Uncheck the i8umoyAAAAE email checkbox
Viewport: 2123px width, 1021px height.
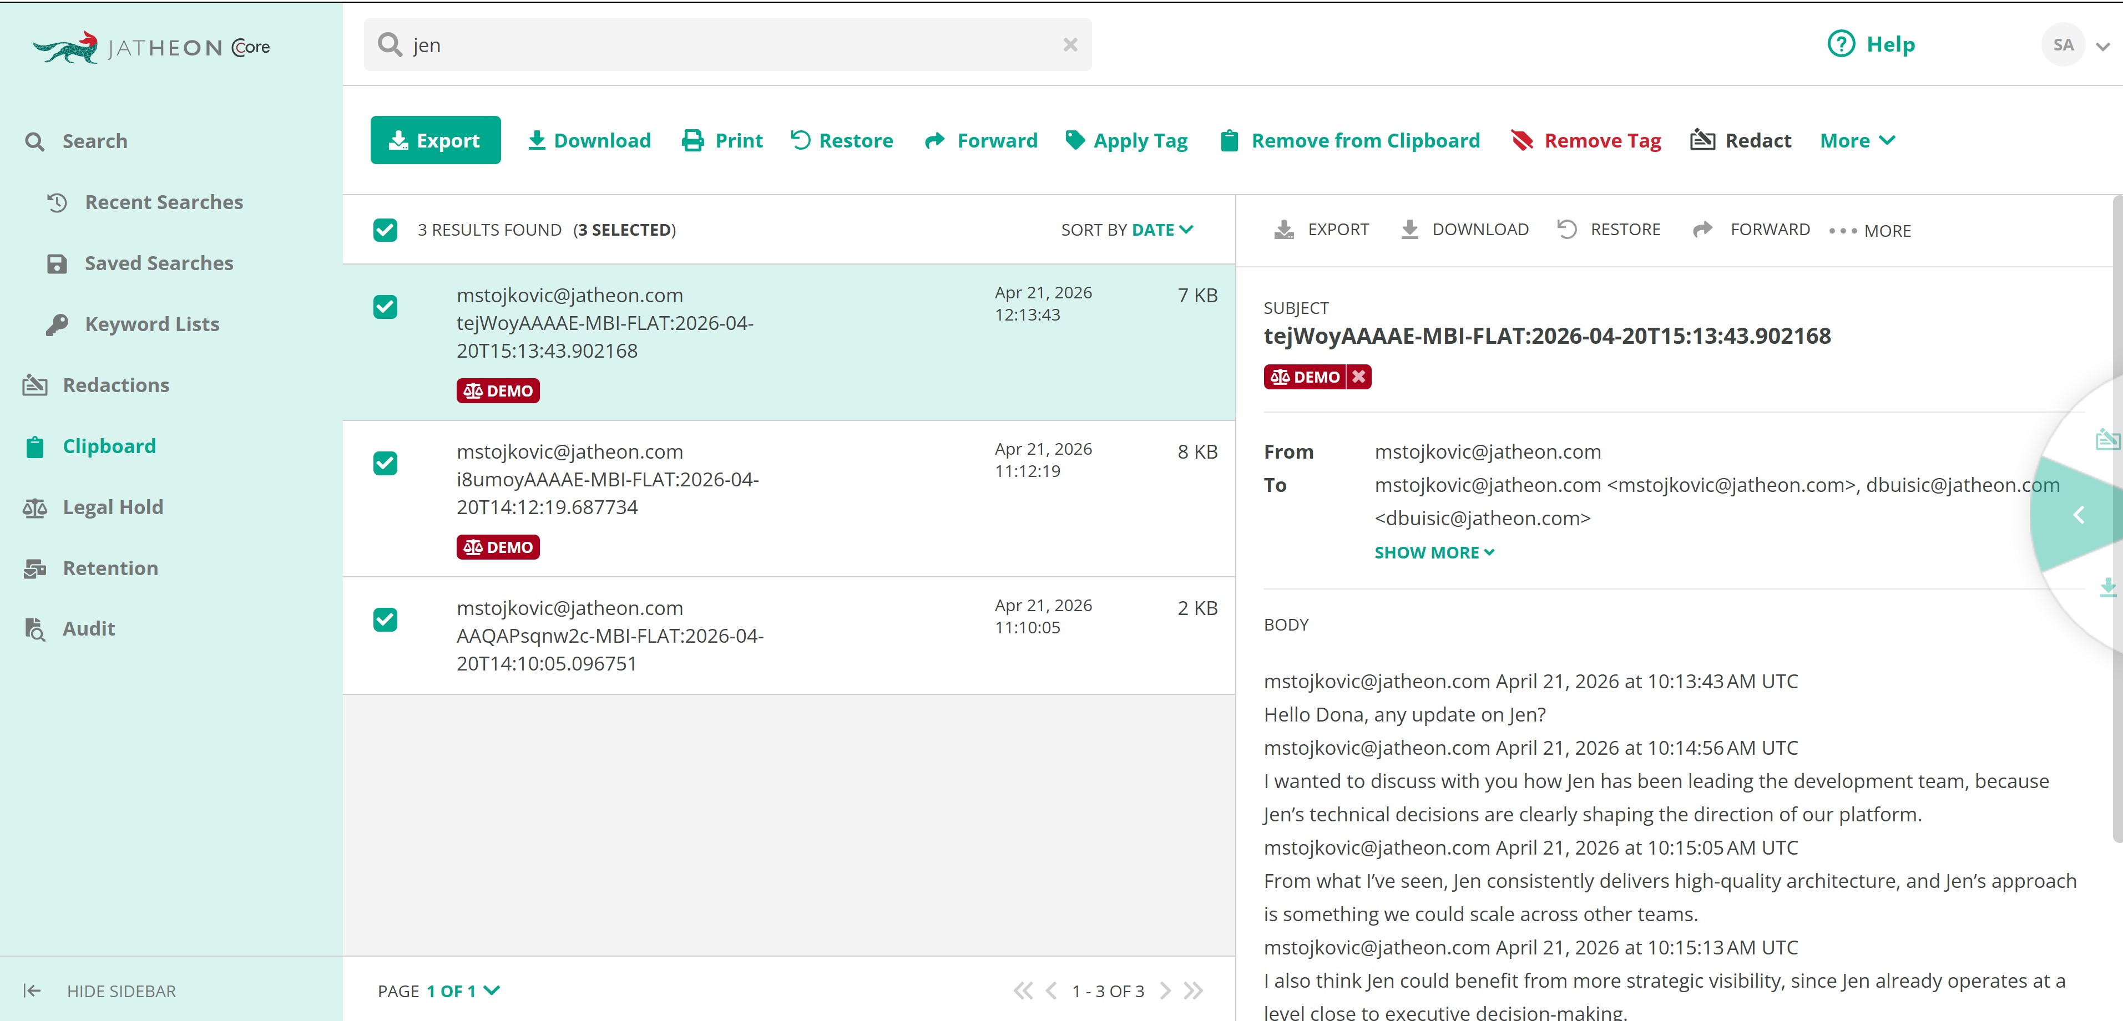click(385, 463)
